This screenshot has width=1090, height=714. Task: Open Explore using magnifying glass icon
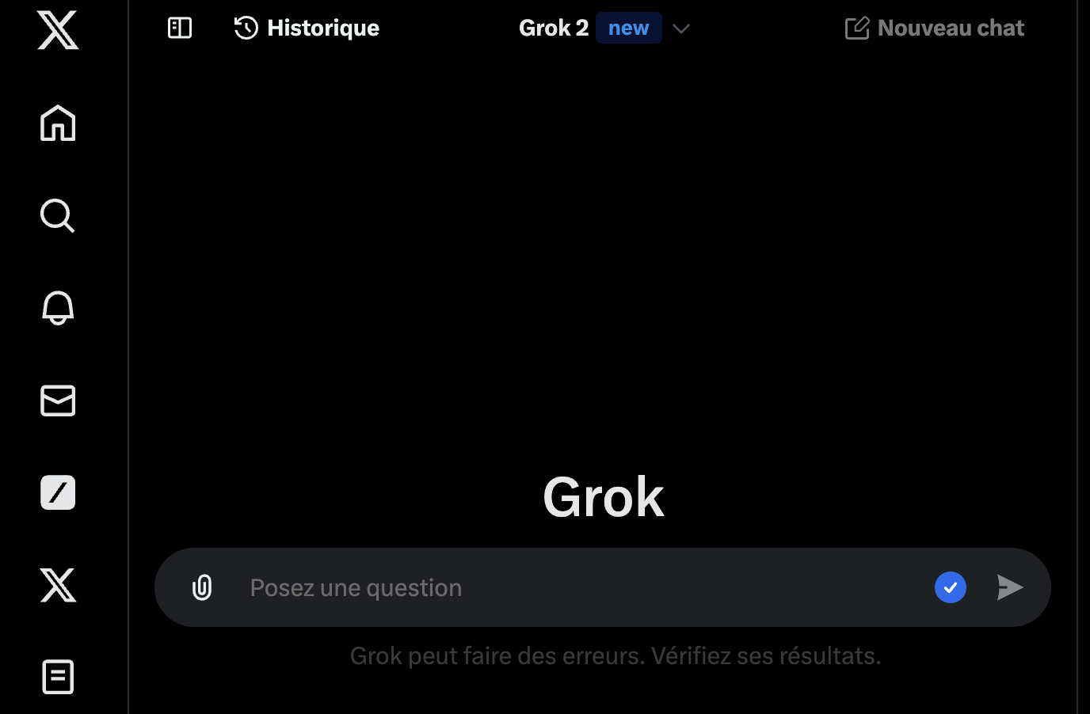[x=58, y=215]
